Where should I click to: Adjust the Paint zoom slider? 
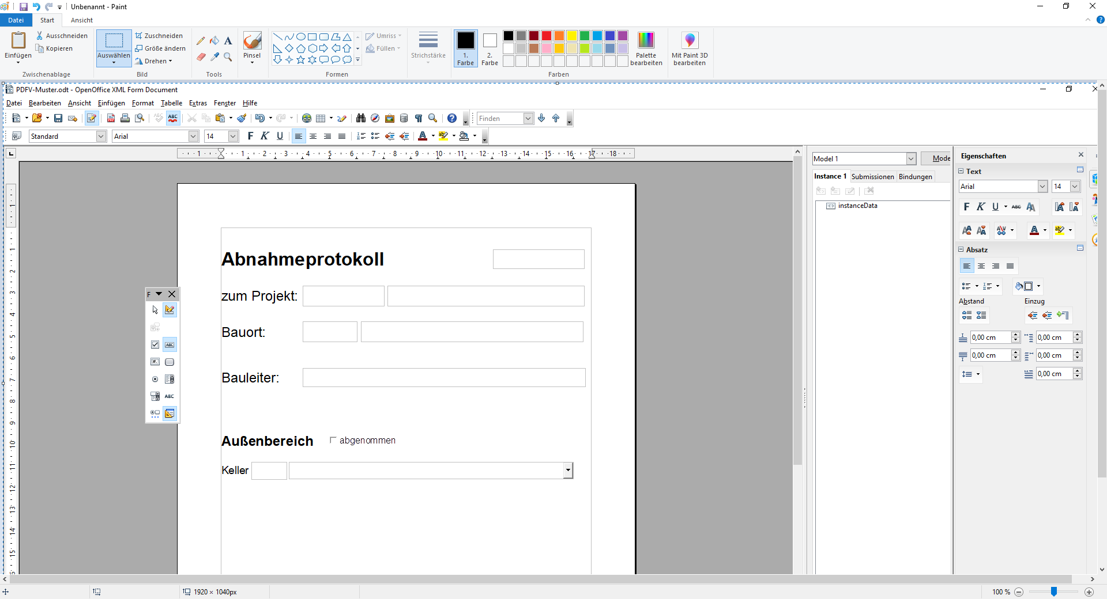point(1054,592)
